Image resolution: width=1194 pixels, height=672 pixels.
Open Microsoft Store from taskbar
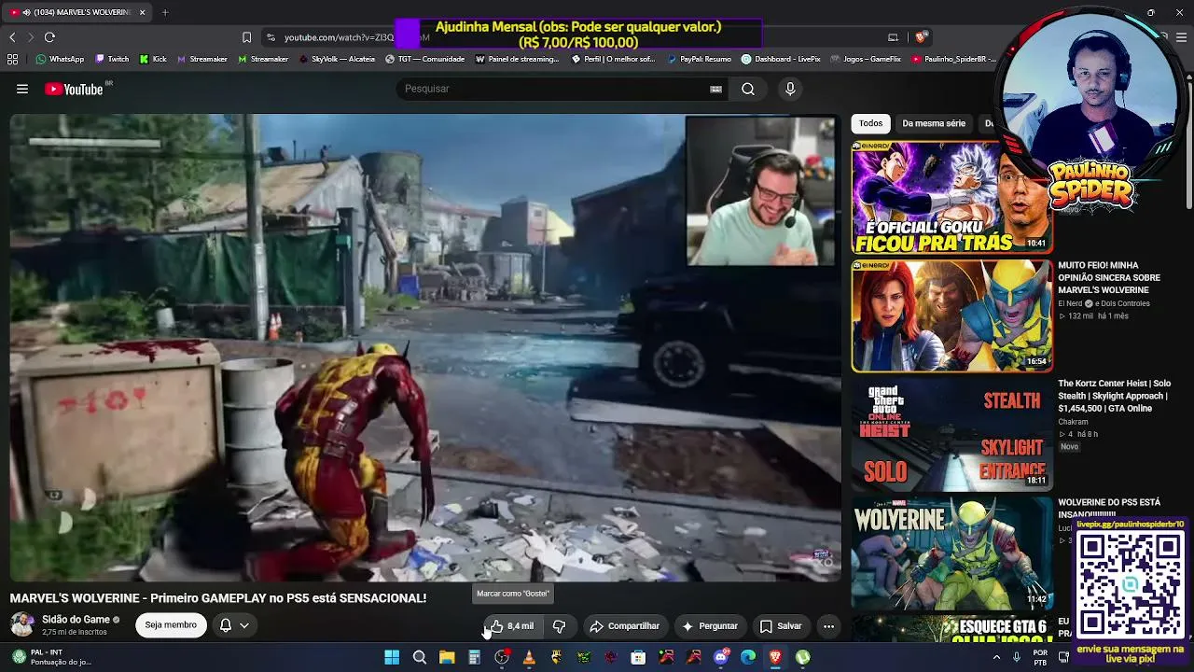tap(638, 657)
